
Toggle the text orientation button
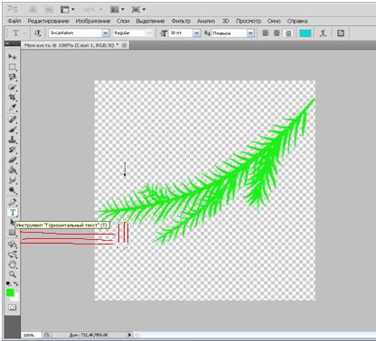point(38,33)
